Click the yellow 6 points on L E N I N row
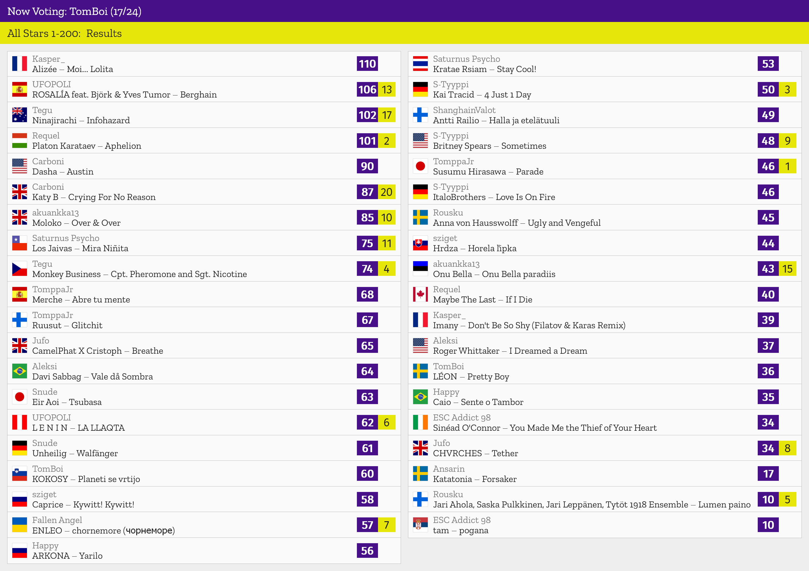809x571 pixels. pyautogui.click(x=387, y=423)
